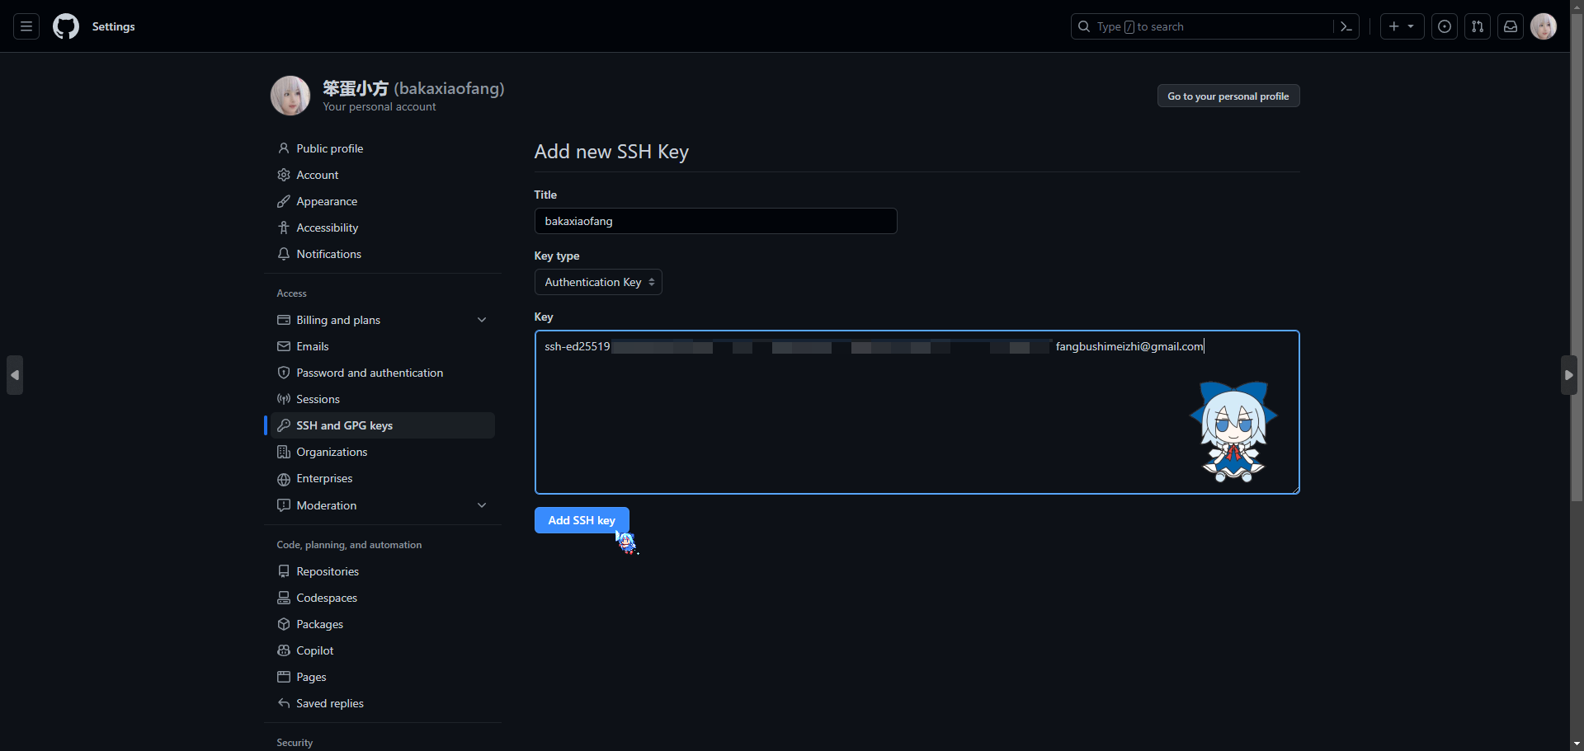Select Copilot in the settings sidebar
Screen dimensions: 1584x751
pos(314,650)
